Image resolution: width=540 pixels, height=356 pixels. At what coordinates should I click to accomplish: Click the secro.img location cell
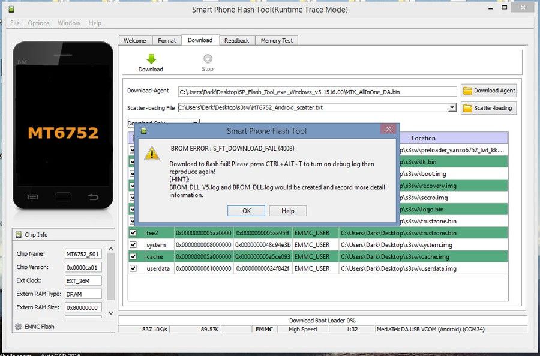454,198
